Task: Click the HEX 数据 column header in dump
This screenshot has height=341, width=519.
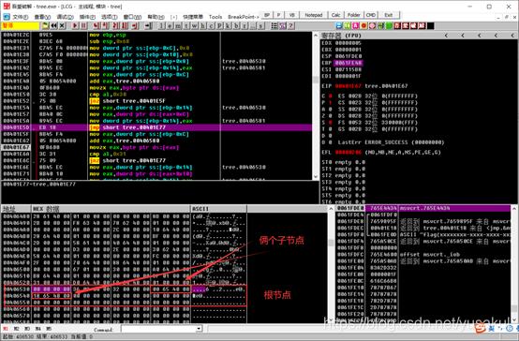Action: 111,209
